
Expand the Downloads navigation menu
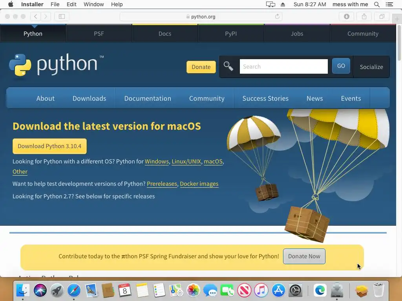tap(90, 98)
